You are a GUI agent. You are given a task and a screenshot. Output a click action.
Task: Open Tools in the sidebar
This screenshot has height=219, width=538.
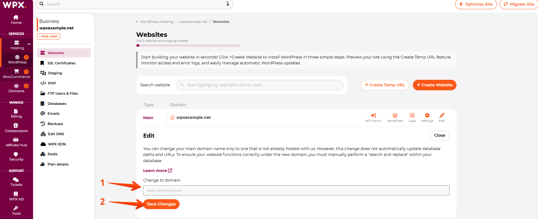click(x=16, y=211)
